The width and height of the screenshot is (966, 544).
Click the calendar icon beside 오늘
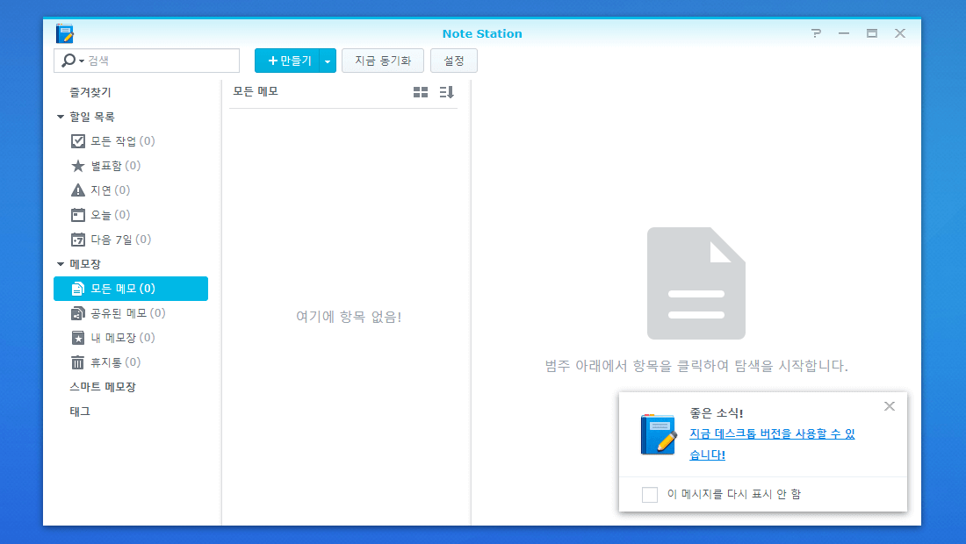pos(77,215)
